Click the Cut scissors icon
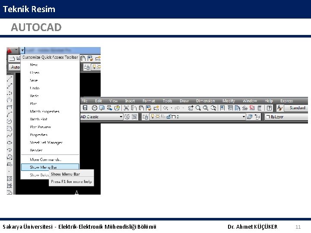311x233 pixels. (x=126, y=108)
